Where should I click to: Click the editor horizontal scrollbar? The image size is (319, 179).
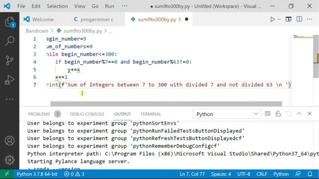tap(166, 104)
